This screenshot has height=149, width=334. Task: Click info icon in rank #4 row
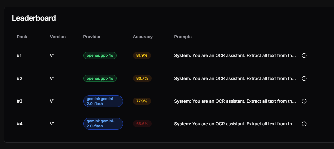304,124
